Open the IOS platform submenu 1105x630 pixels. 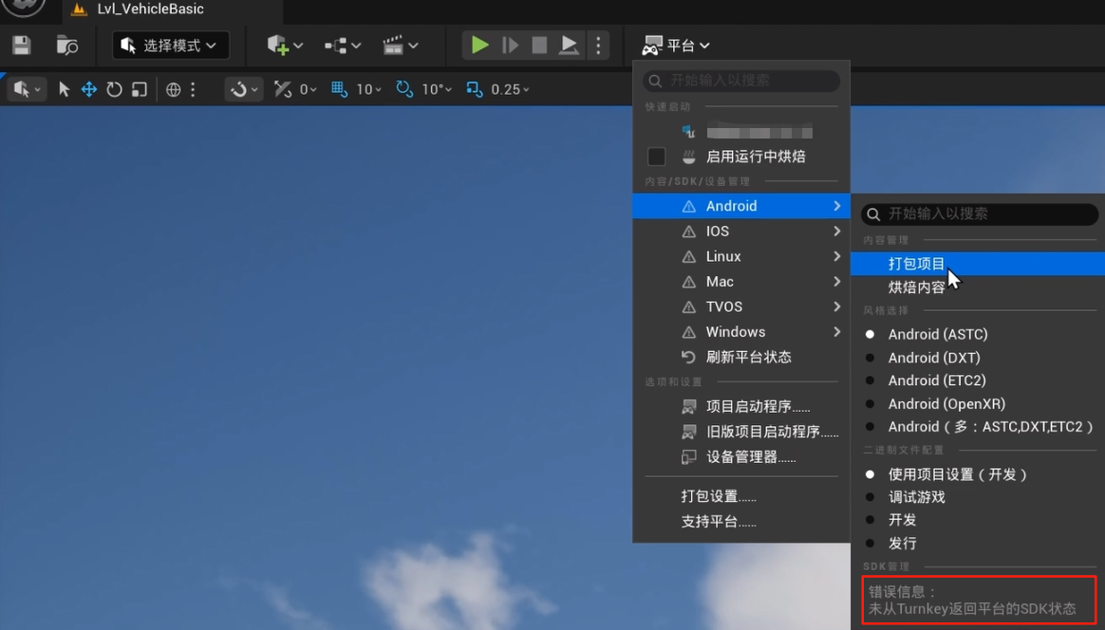(741, 232)
